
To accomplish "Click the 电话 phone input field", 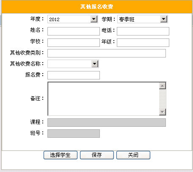I will (x=143, y=31).
